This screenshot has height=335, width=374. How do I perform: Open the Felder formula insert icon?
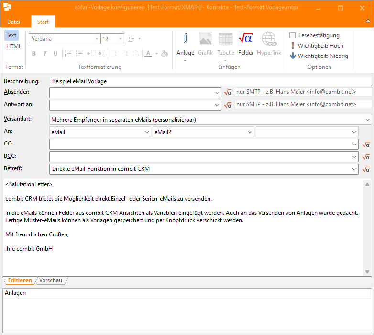[x=245, y=39]
